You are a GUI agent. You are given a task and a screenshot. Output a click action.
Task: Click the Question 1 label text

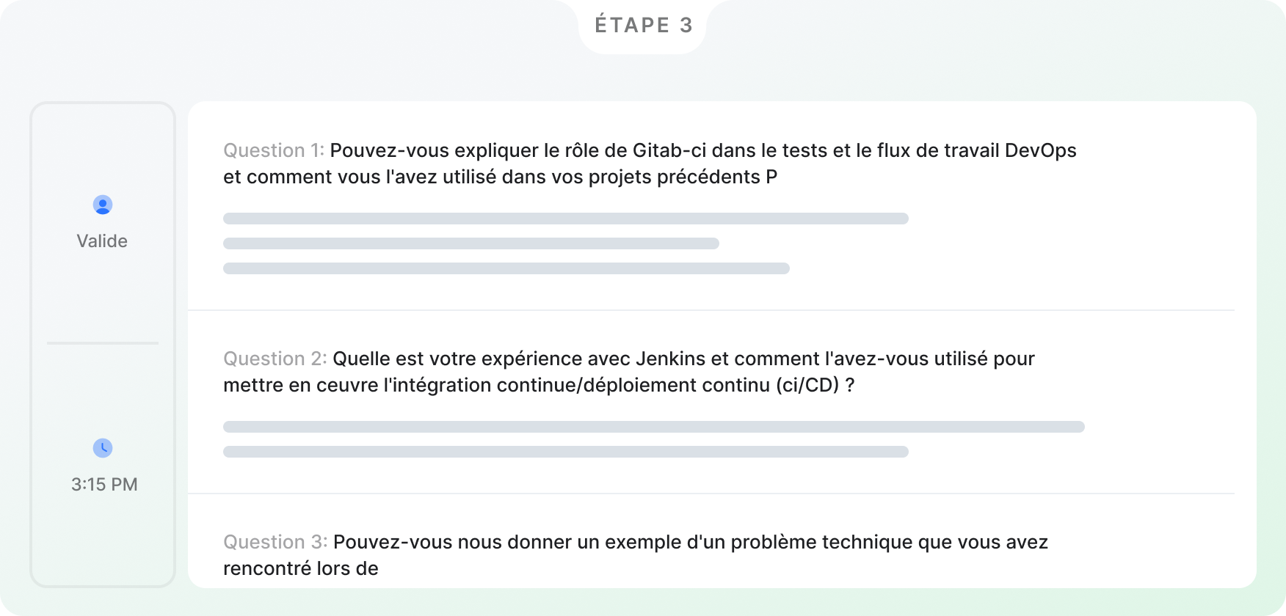pos(274,150)
